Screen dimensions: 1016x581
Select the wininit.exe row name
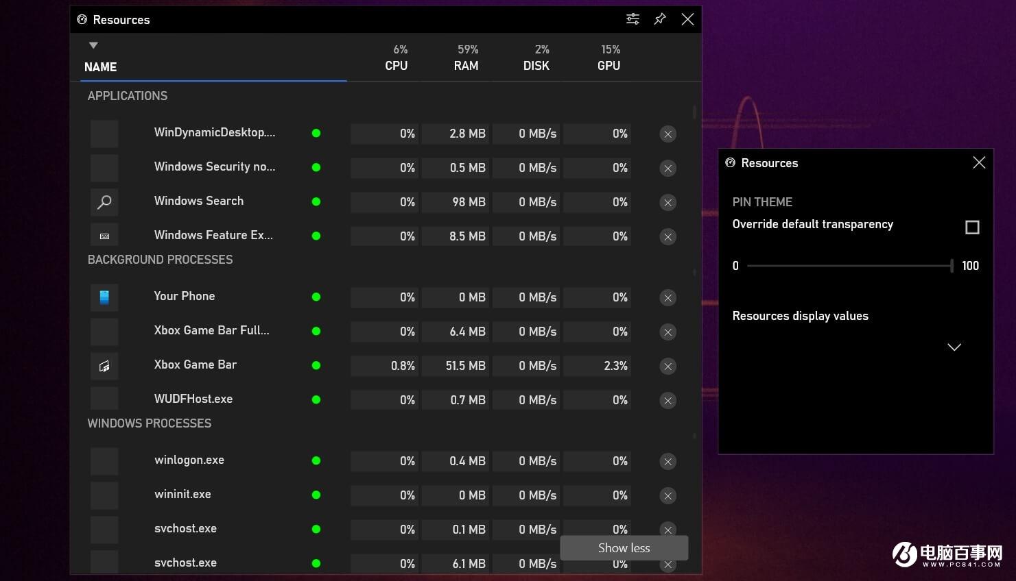[x=182, y=494]
